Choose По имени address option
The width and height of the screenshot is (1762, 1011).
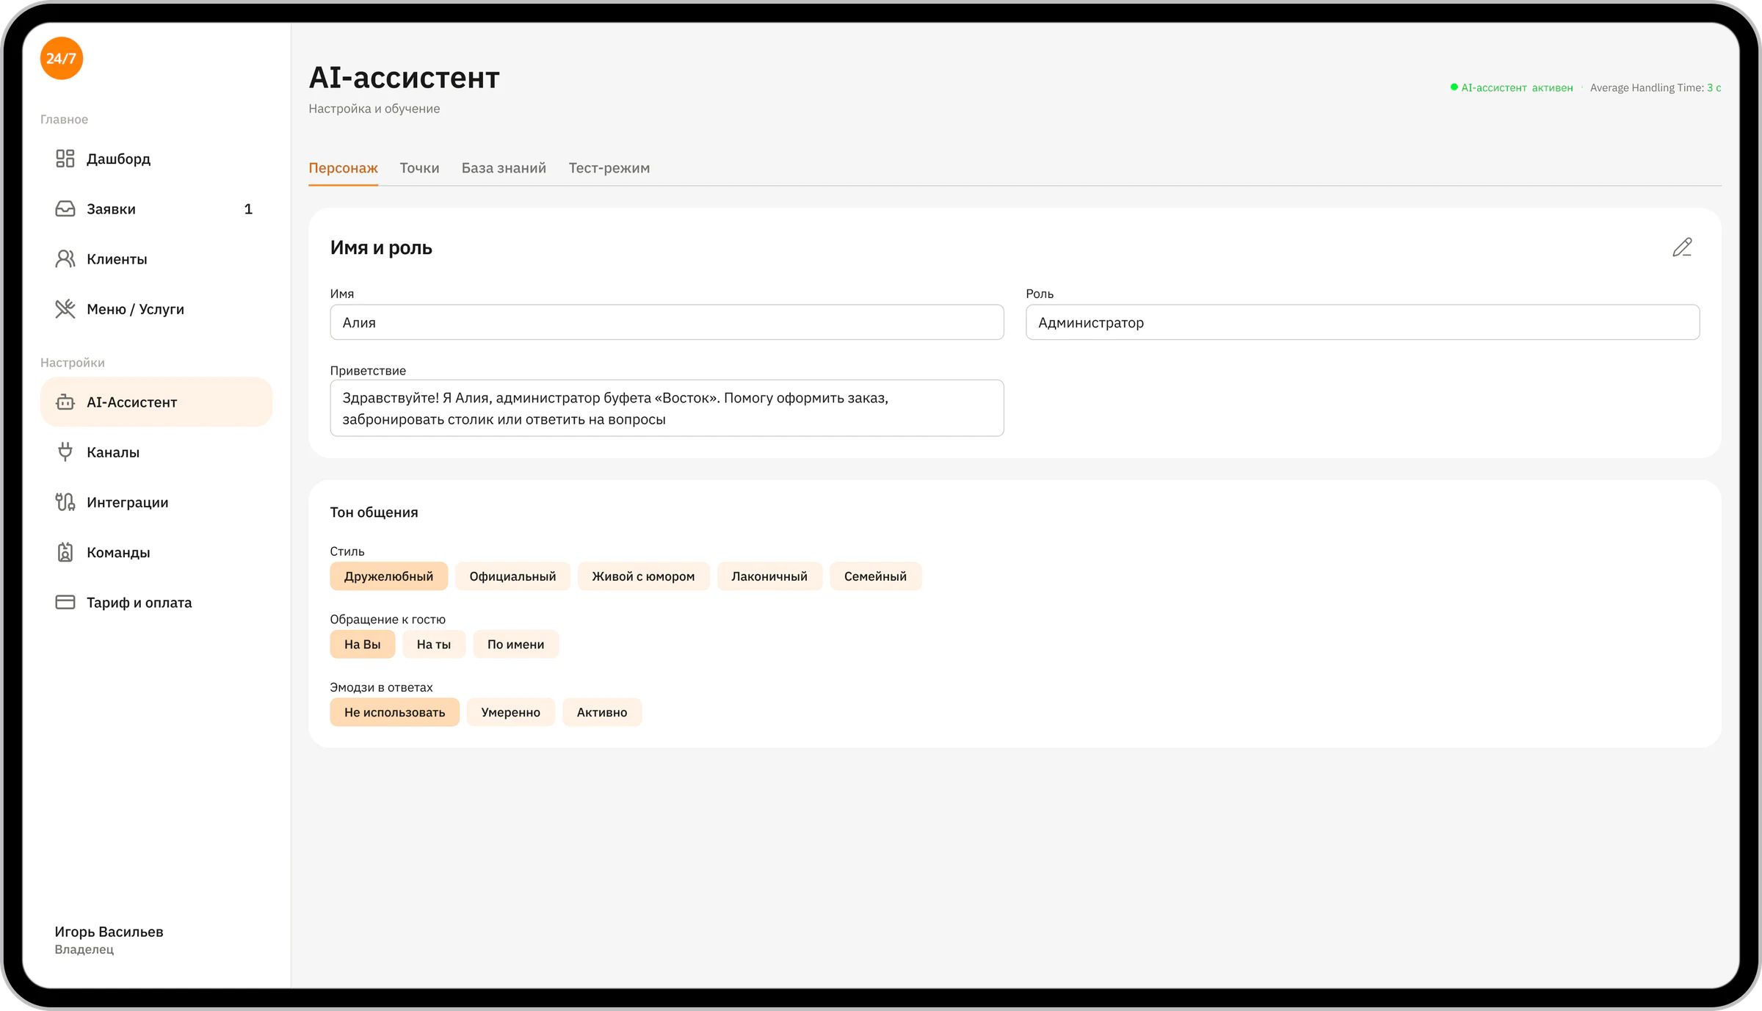click(515, 644)
